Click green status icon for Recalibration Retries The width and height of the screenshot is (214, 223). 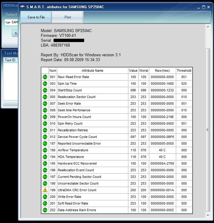click(45, 130)
